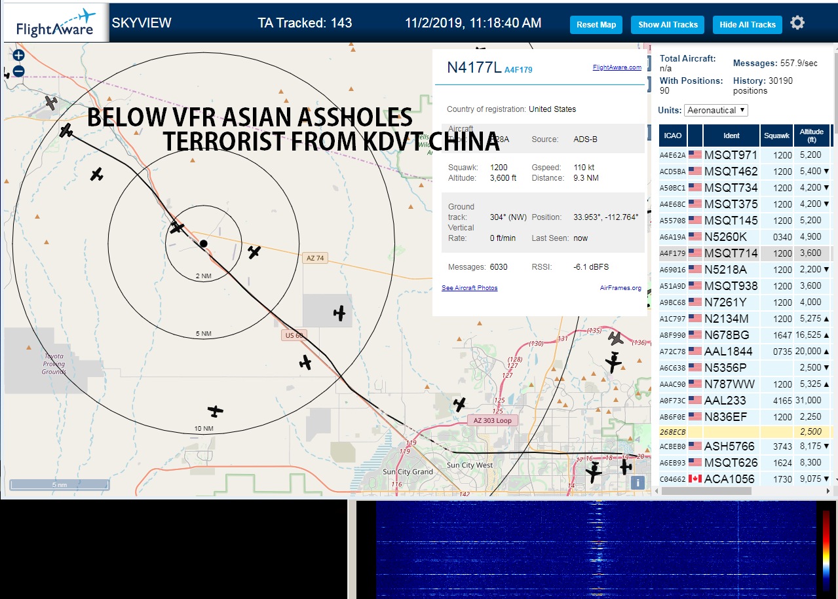838x599 pixels.
Task: Sort table by Altitude (ft) column header
Action: [x=811, y=136]
